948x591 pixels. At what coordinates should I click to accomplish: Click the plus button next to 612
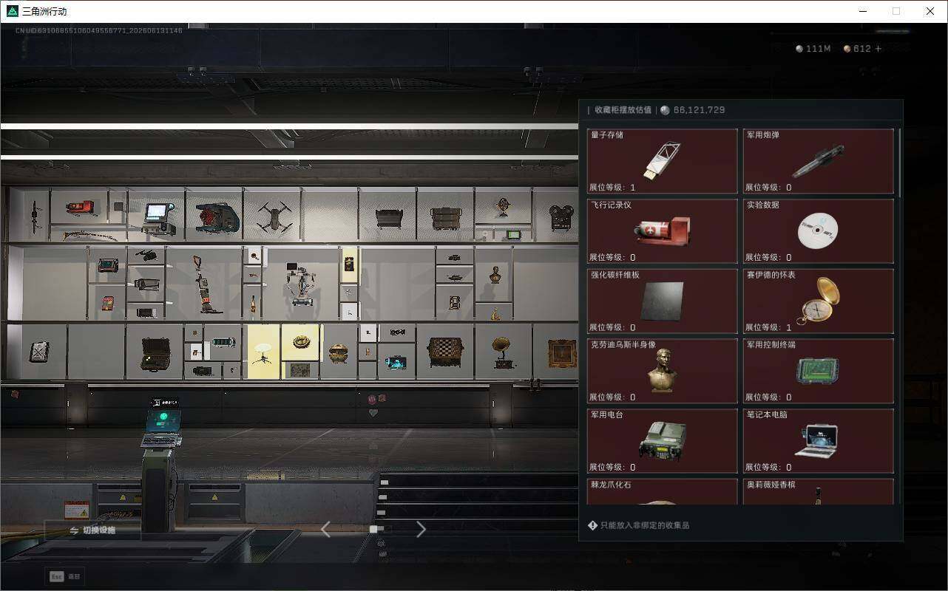click(878, 49)
